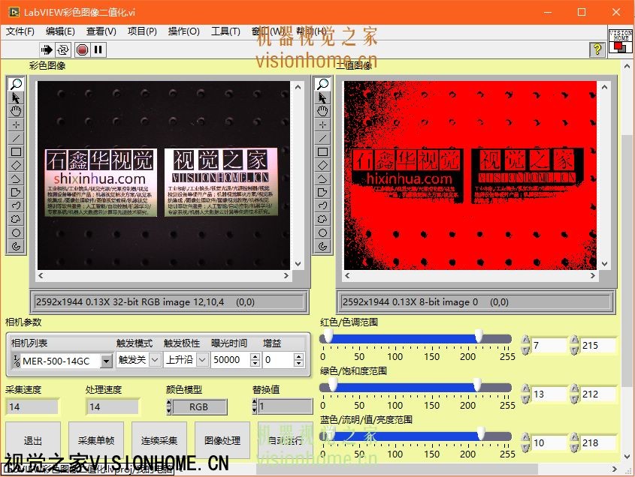
Task: Toggle the 图像处理 button
Action: click(x=222, y=440)
